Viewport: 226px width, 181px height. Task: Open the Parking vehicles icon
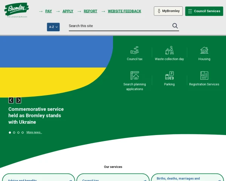click(x=169, y=75)
